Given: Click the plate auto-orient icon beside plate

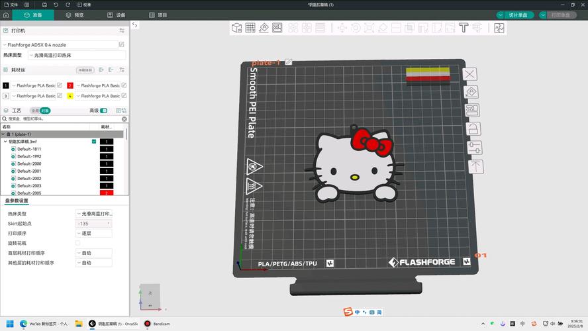Looking at the screenshot, I should tap(471, 92).
